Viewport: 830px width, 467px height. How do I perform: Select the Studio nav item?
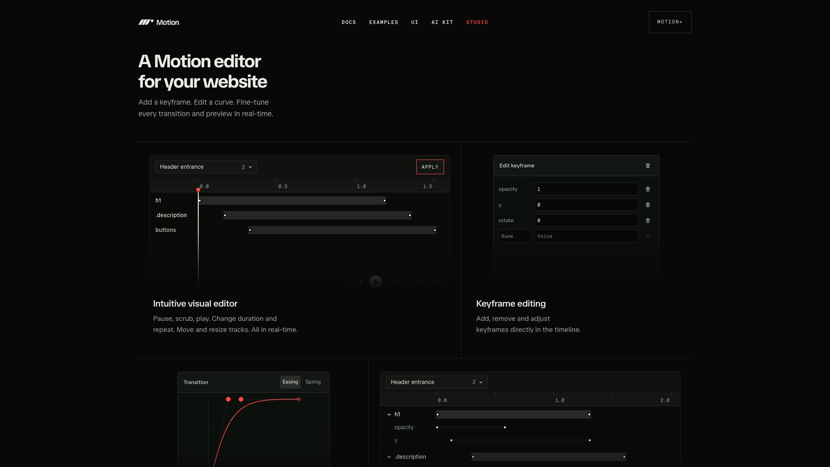[477, 22]
